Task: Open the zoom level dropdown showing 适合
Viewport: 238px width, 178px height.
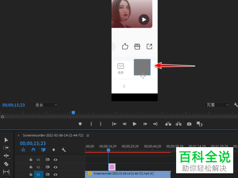Action: (x=46, y=105)
